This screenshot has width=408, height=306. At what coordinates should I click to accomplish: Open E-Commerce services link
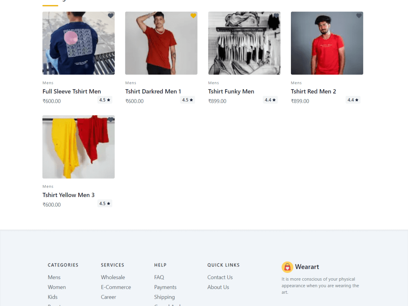click(116, 287)
